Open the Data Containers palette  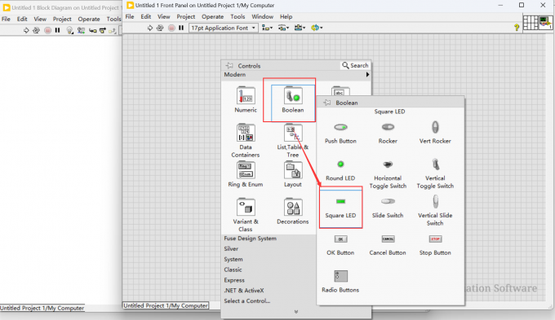point(246,141)
